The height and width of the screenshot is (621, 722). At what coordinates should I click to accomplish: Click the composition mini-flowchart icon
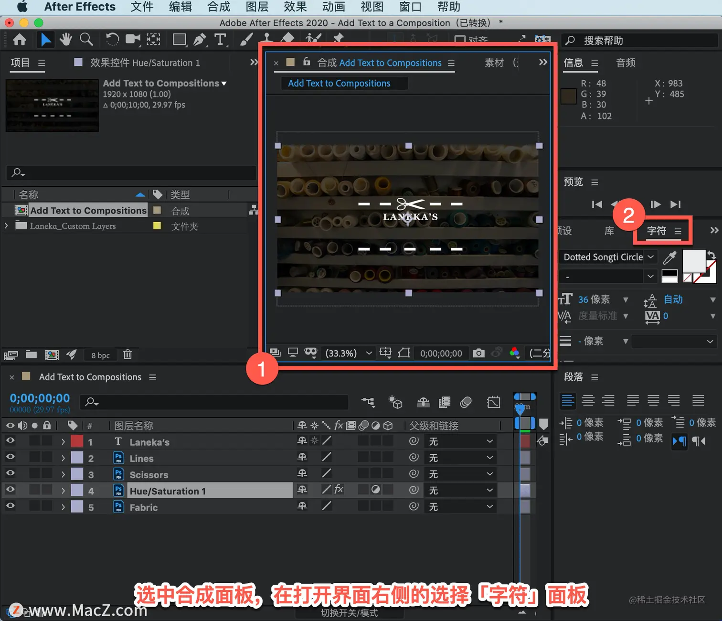pyautogui.click(x=368, y=402)
